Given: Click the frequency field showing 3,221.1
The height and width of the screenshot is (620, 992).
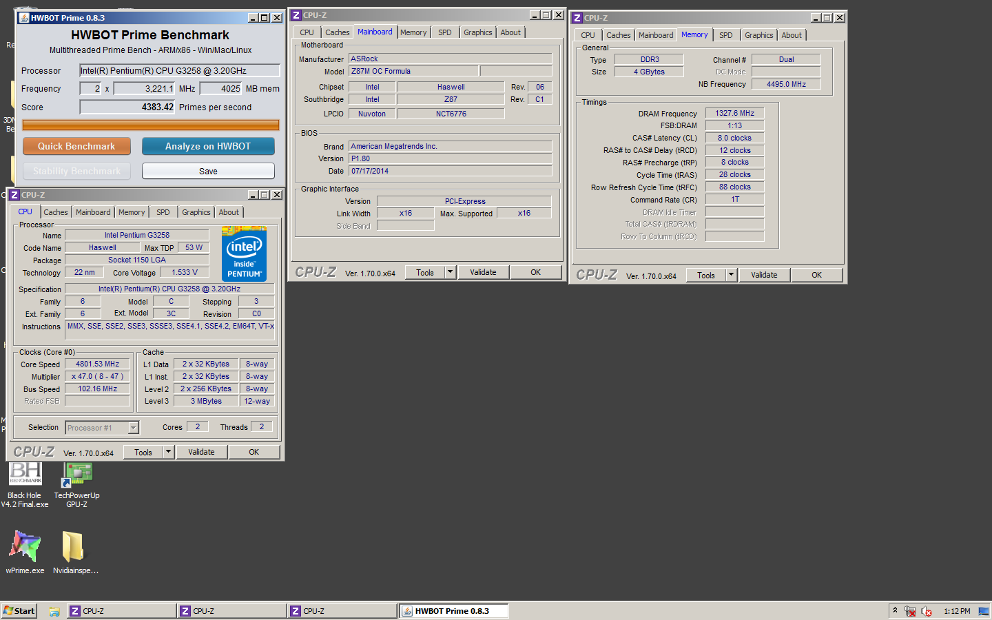Looking at the screenshot, I should click(145, 88).
